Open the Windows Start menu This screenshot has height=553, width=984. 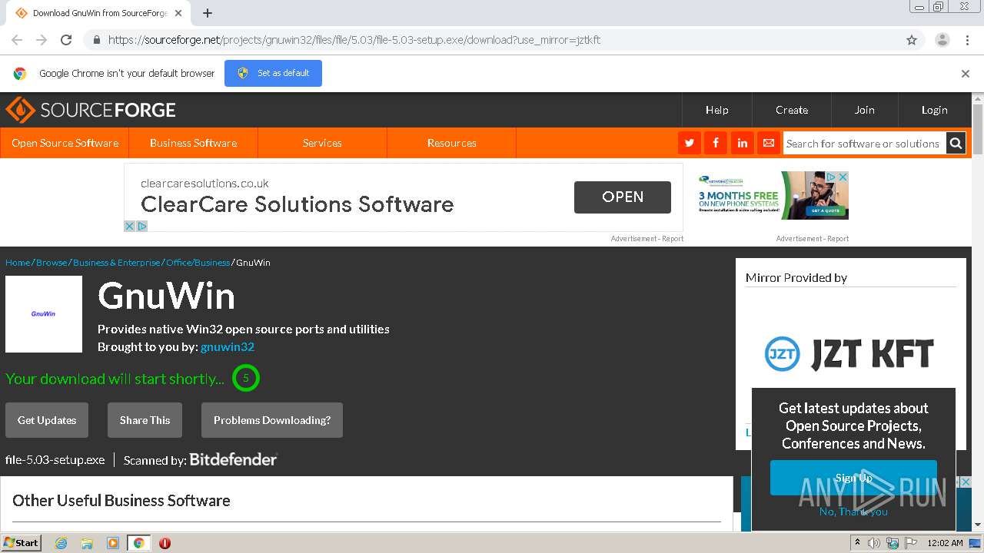(22, 543)
